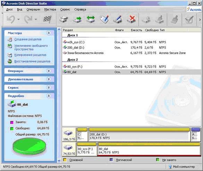This screenshot has width=203, height=171.
Task: Open the Справка menu
Action: coord(80,9)
